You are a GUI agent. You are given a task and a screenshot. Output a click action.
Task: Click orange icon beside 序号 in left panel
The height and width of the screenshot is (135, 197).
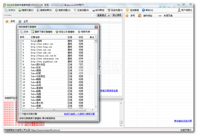coord(7,21)
